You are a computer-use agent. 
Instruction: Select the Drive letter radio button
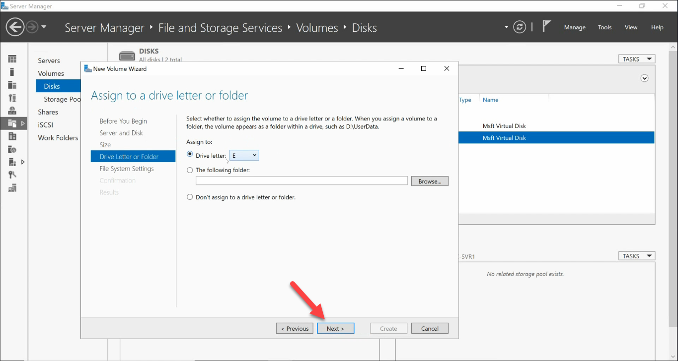(190, 155)
